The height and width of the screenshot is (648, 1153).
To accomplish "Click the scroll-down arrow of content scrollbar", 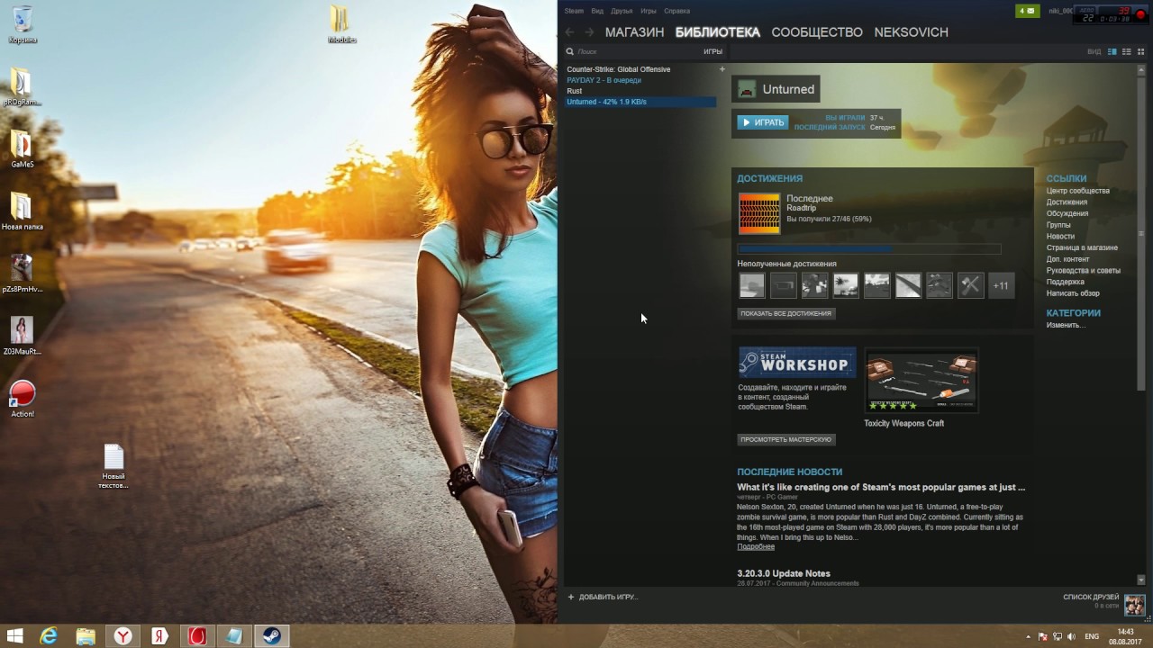I will coord(1141,580).
